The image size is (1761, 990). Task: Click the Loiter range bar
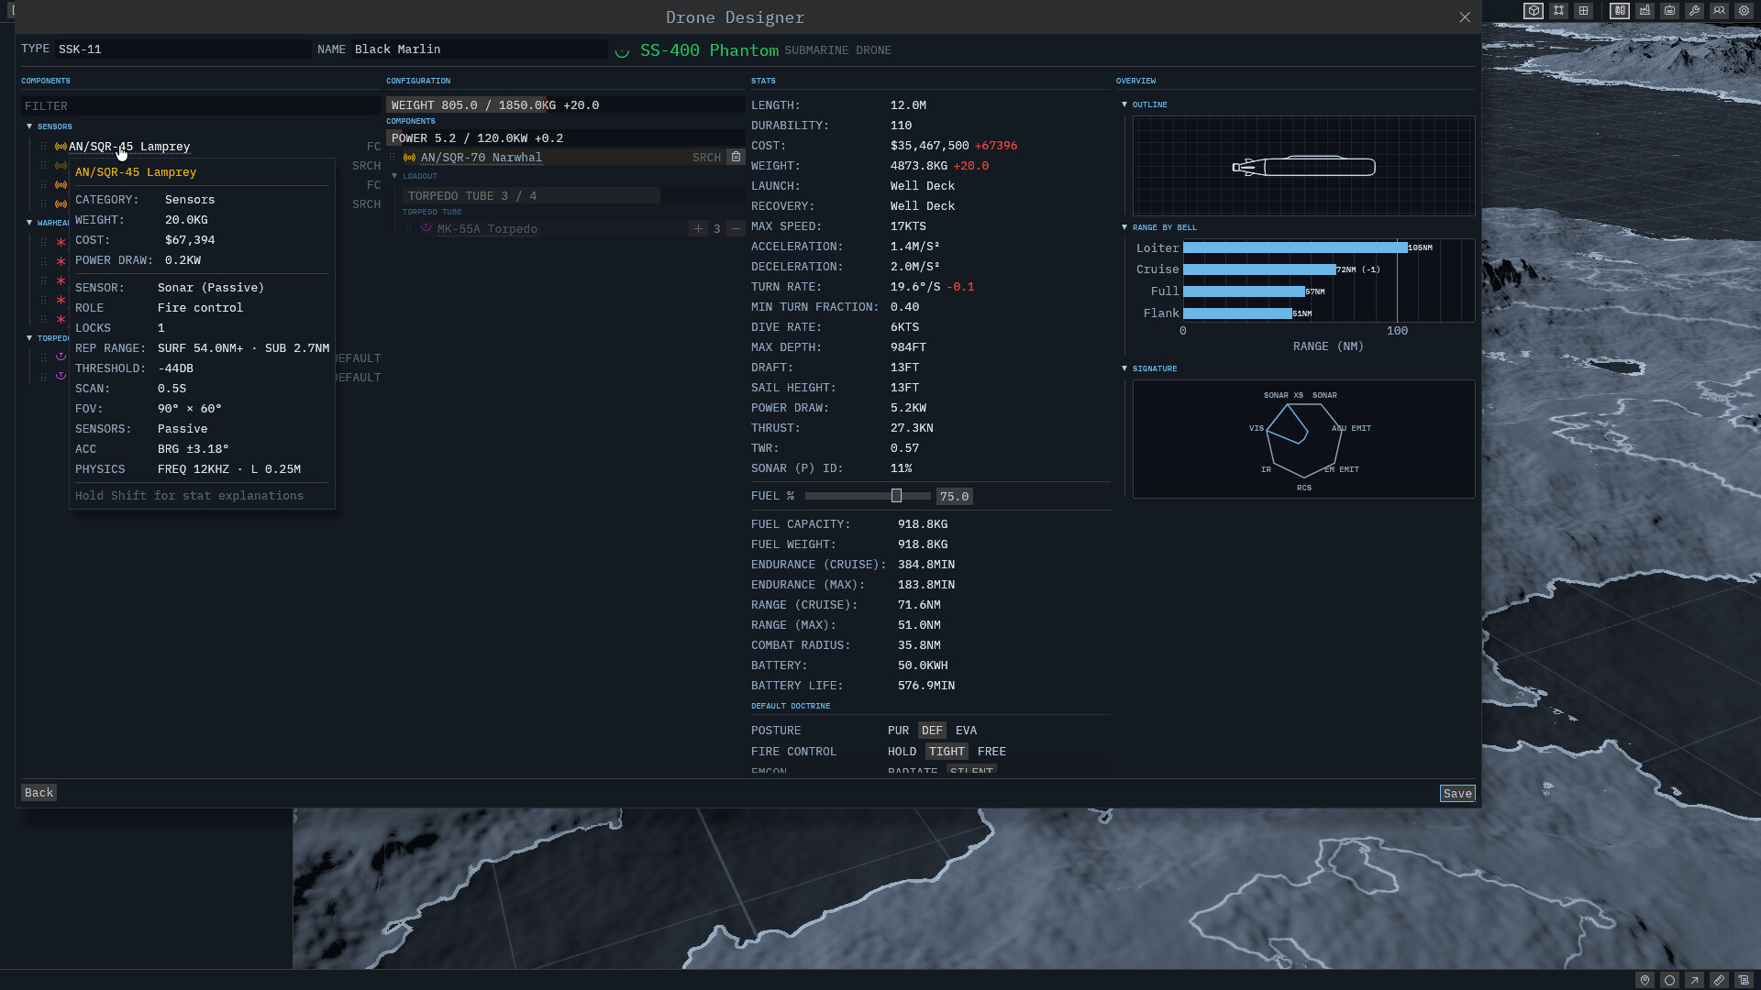click(1295, 247)
